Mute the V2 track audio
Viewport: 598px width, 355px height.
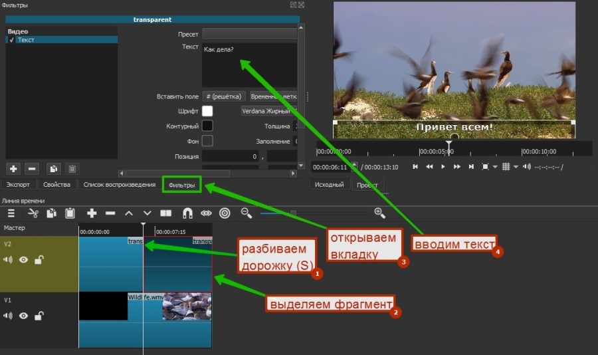click(9, 260)
